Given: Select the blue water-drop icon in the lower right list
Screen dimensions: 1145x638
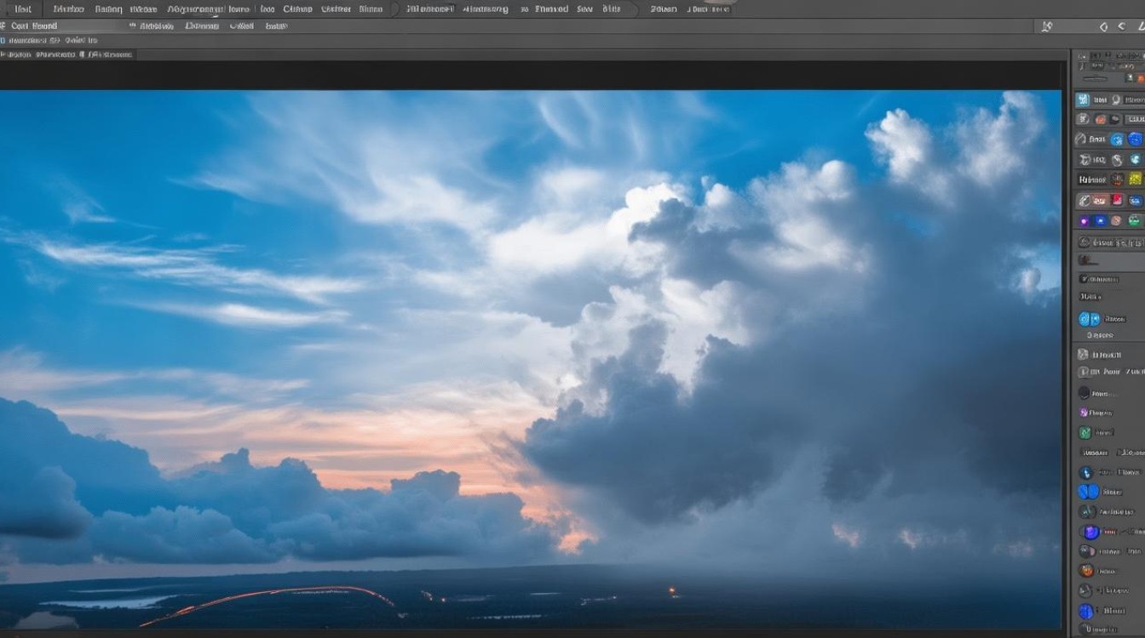Looking at the screenshot, I should [1085, 472].
